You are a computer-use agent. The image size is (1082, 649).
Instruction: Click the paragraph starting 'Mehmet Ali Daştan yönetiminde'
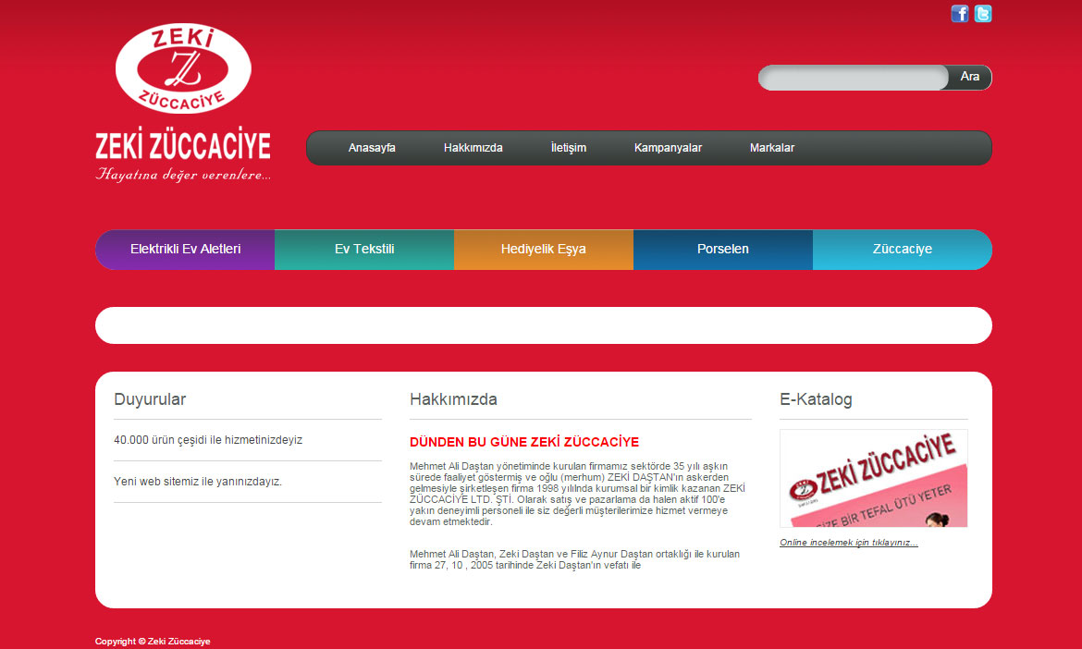(578, 494)
